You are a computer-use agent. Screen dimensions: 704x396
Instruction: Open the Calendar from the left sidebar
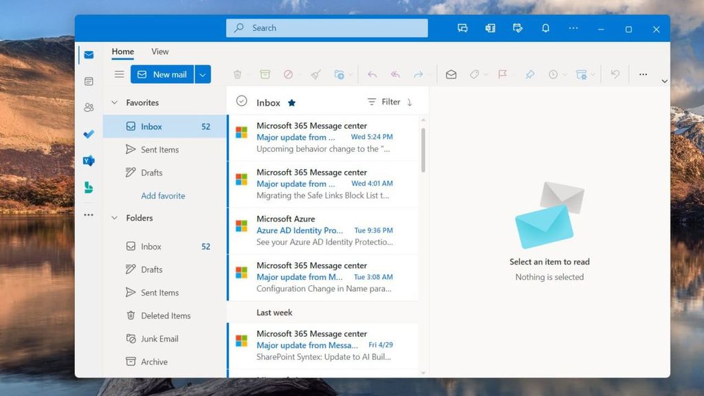88,81
